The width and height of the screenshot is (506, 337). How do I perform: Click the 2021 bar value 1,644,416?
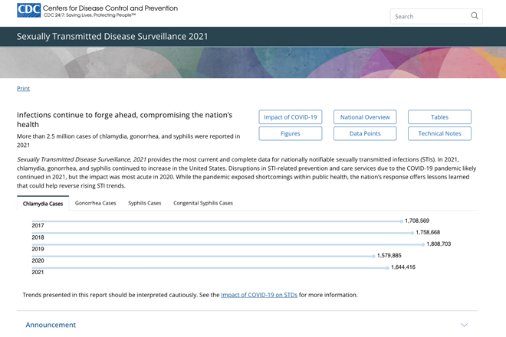tap(403, 267)
